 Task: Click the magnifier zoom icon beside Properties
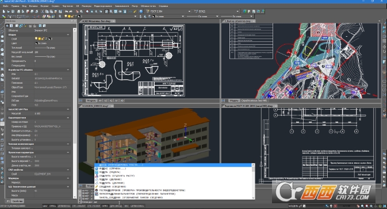click(x=112, y=11)
